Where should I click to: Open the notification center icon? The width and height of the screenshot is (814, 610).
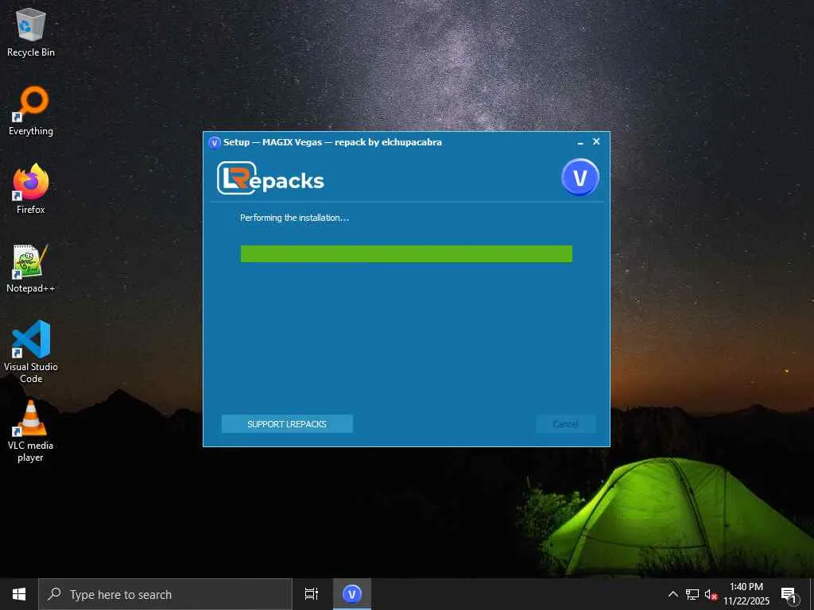789,594
